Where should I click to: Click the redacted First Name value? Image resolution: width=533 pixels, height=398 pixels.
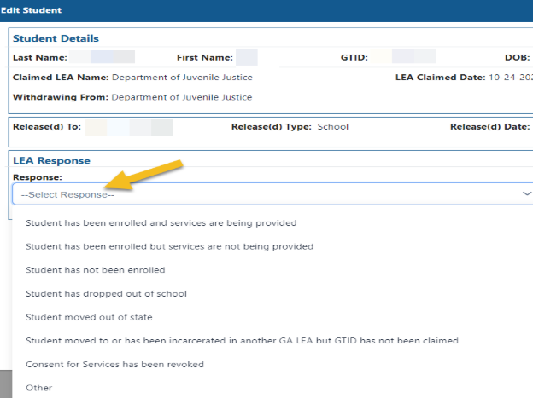[246, 57]
